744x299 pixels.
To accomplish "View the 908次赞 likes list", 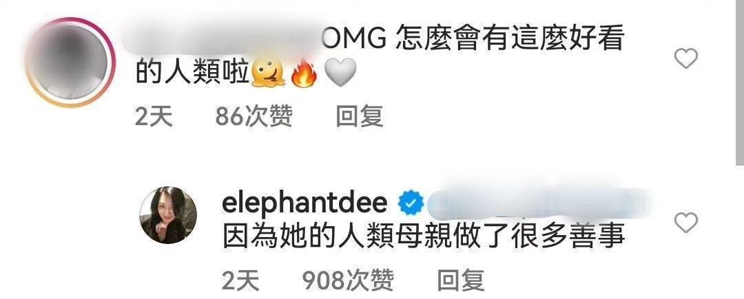I will [348, 280].
